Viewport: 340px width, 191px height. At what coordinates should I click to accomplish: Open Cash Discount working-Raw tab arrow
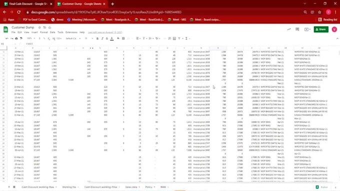click(x=56, y=187)
